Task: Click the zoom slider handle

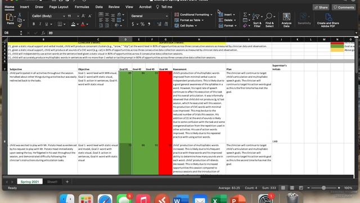Action: tap(323, 188)
